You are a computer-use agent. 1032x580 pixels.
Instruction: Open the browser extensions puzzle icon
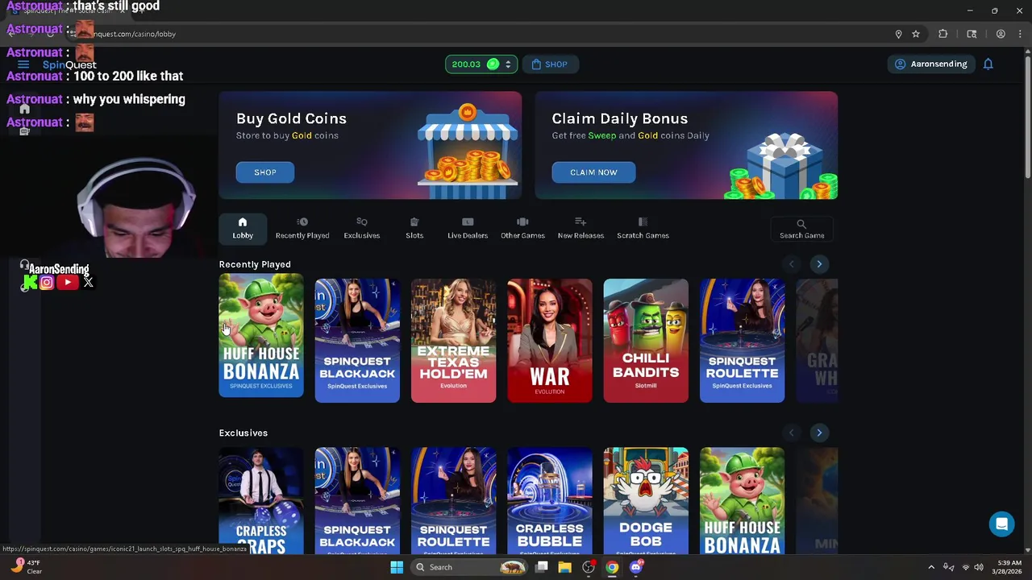(943, 34)
